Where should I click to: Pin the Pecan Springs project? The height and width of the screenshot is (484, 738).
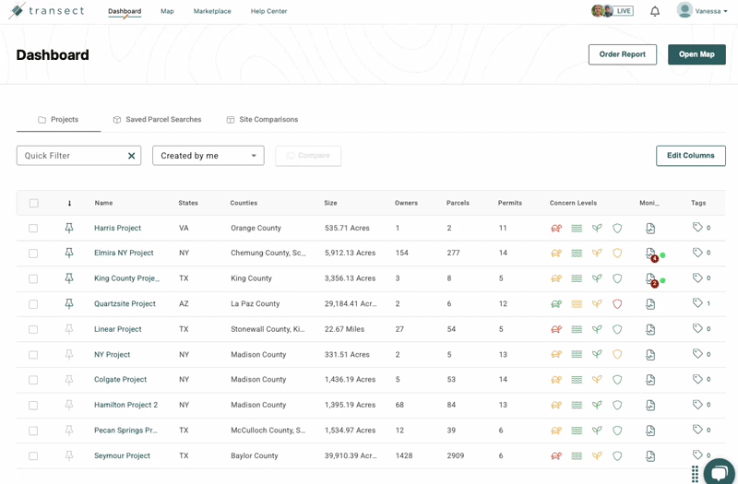(69, 431)
